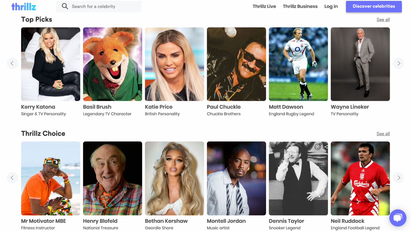
Task: Open Thrillz Business page
Action: [x=300, y=6]
